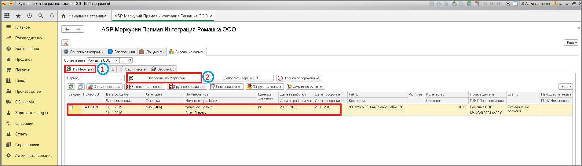The image size is (582, 166).
Task: Open notifications bell icon
Action: click(52, 16)
